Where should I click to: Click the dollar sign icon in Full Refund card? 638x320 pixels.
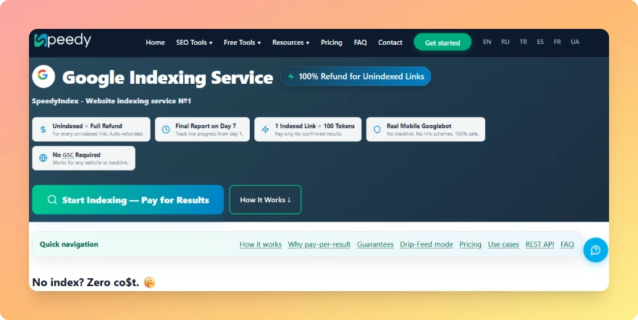(x=43, y=129)
